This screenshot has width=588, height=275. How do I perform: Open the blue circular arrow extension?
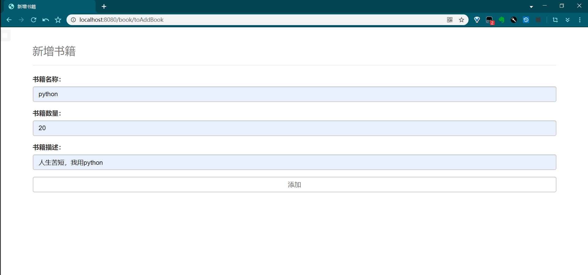click(526, 20)
